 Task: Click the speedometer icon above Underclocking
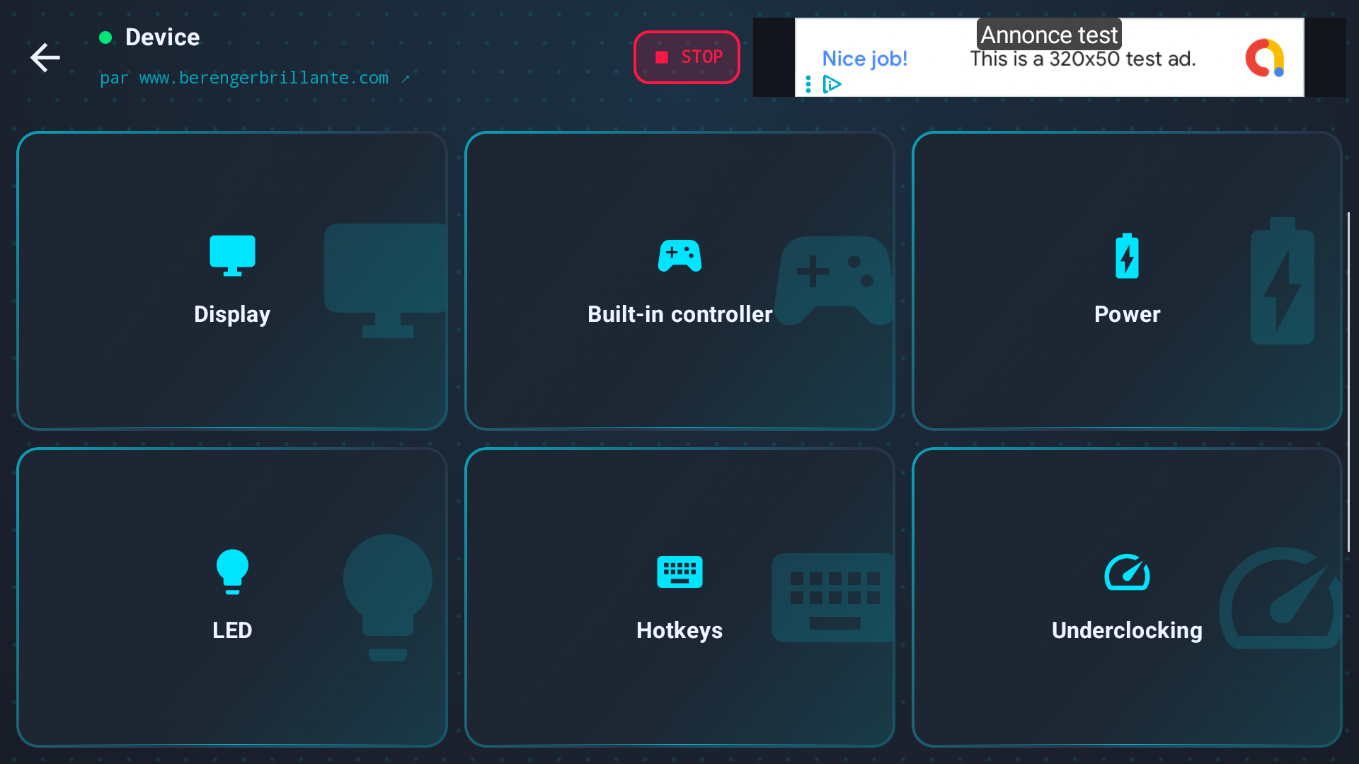point(1127,572)
